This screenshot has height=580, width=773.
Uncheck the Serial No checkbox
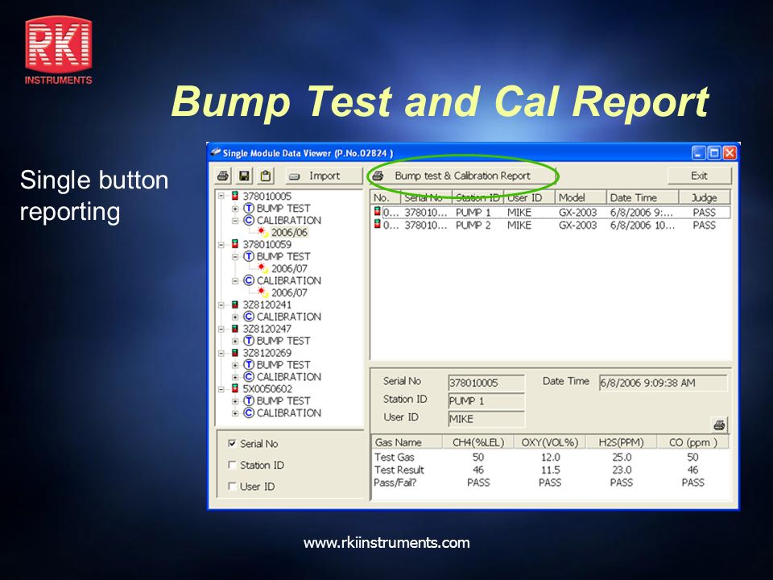232,443
